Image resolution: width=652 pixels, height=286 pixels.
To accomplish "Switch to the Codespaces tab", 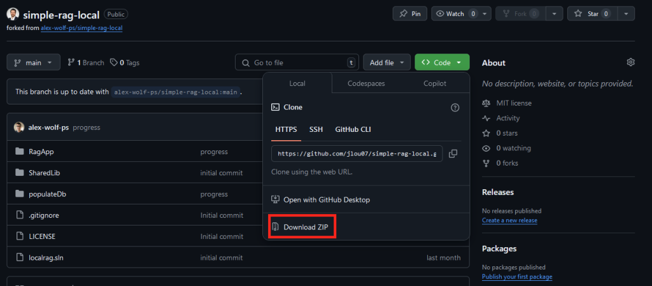I will [x=366, y=83].
